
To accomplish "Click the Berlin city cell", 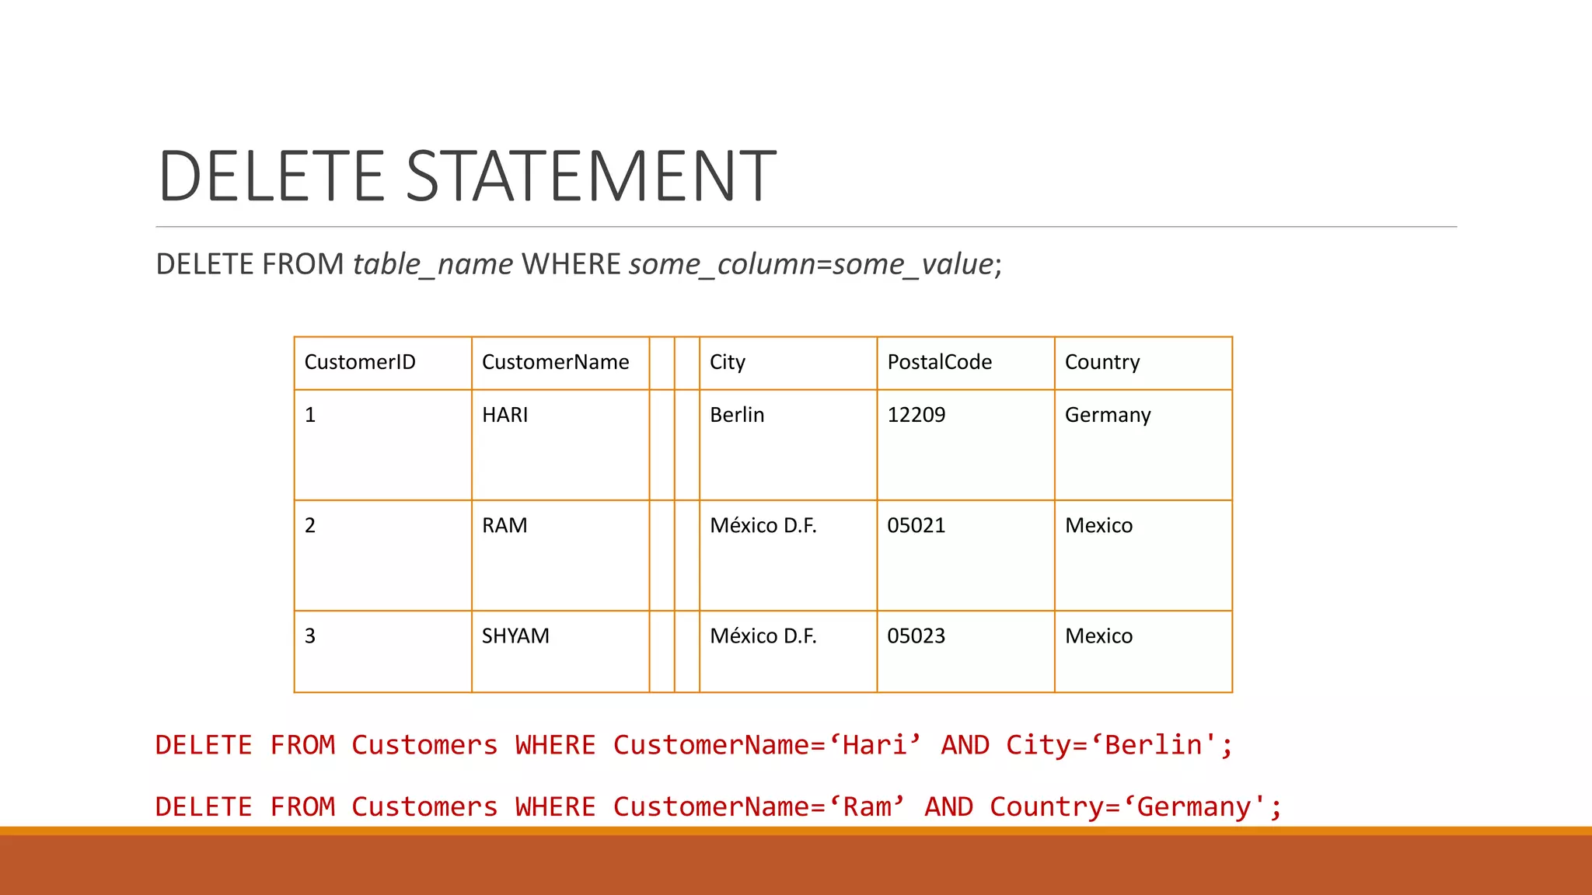I will click(x=737, y=415).
